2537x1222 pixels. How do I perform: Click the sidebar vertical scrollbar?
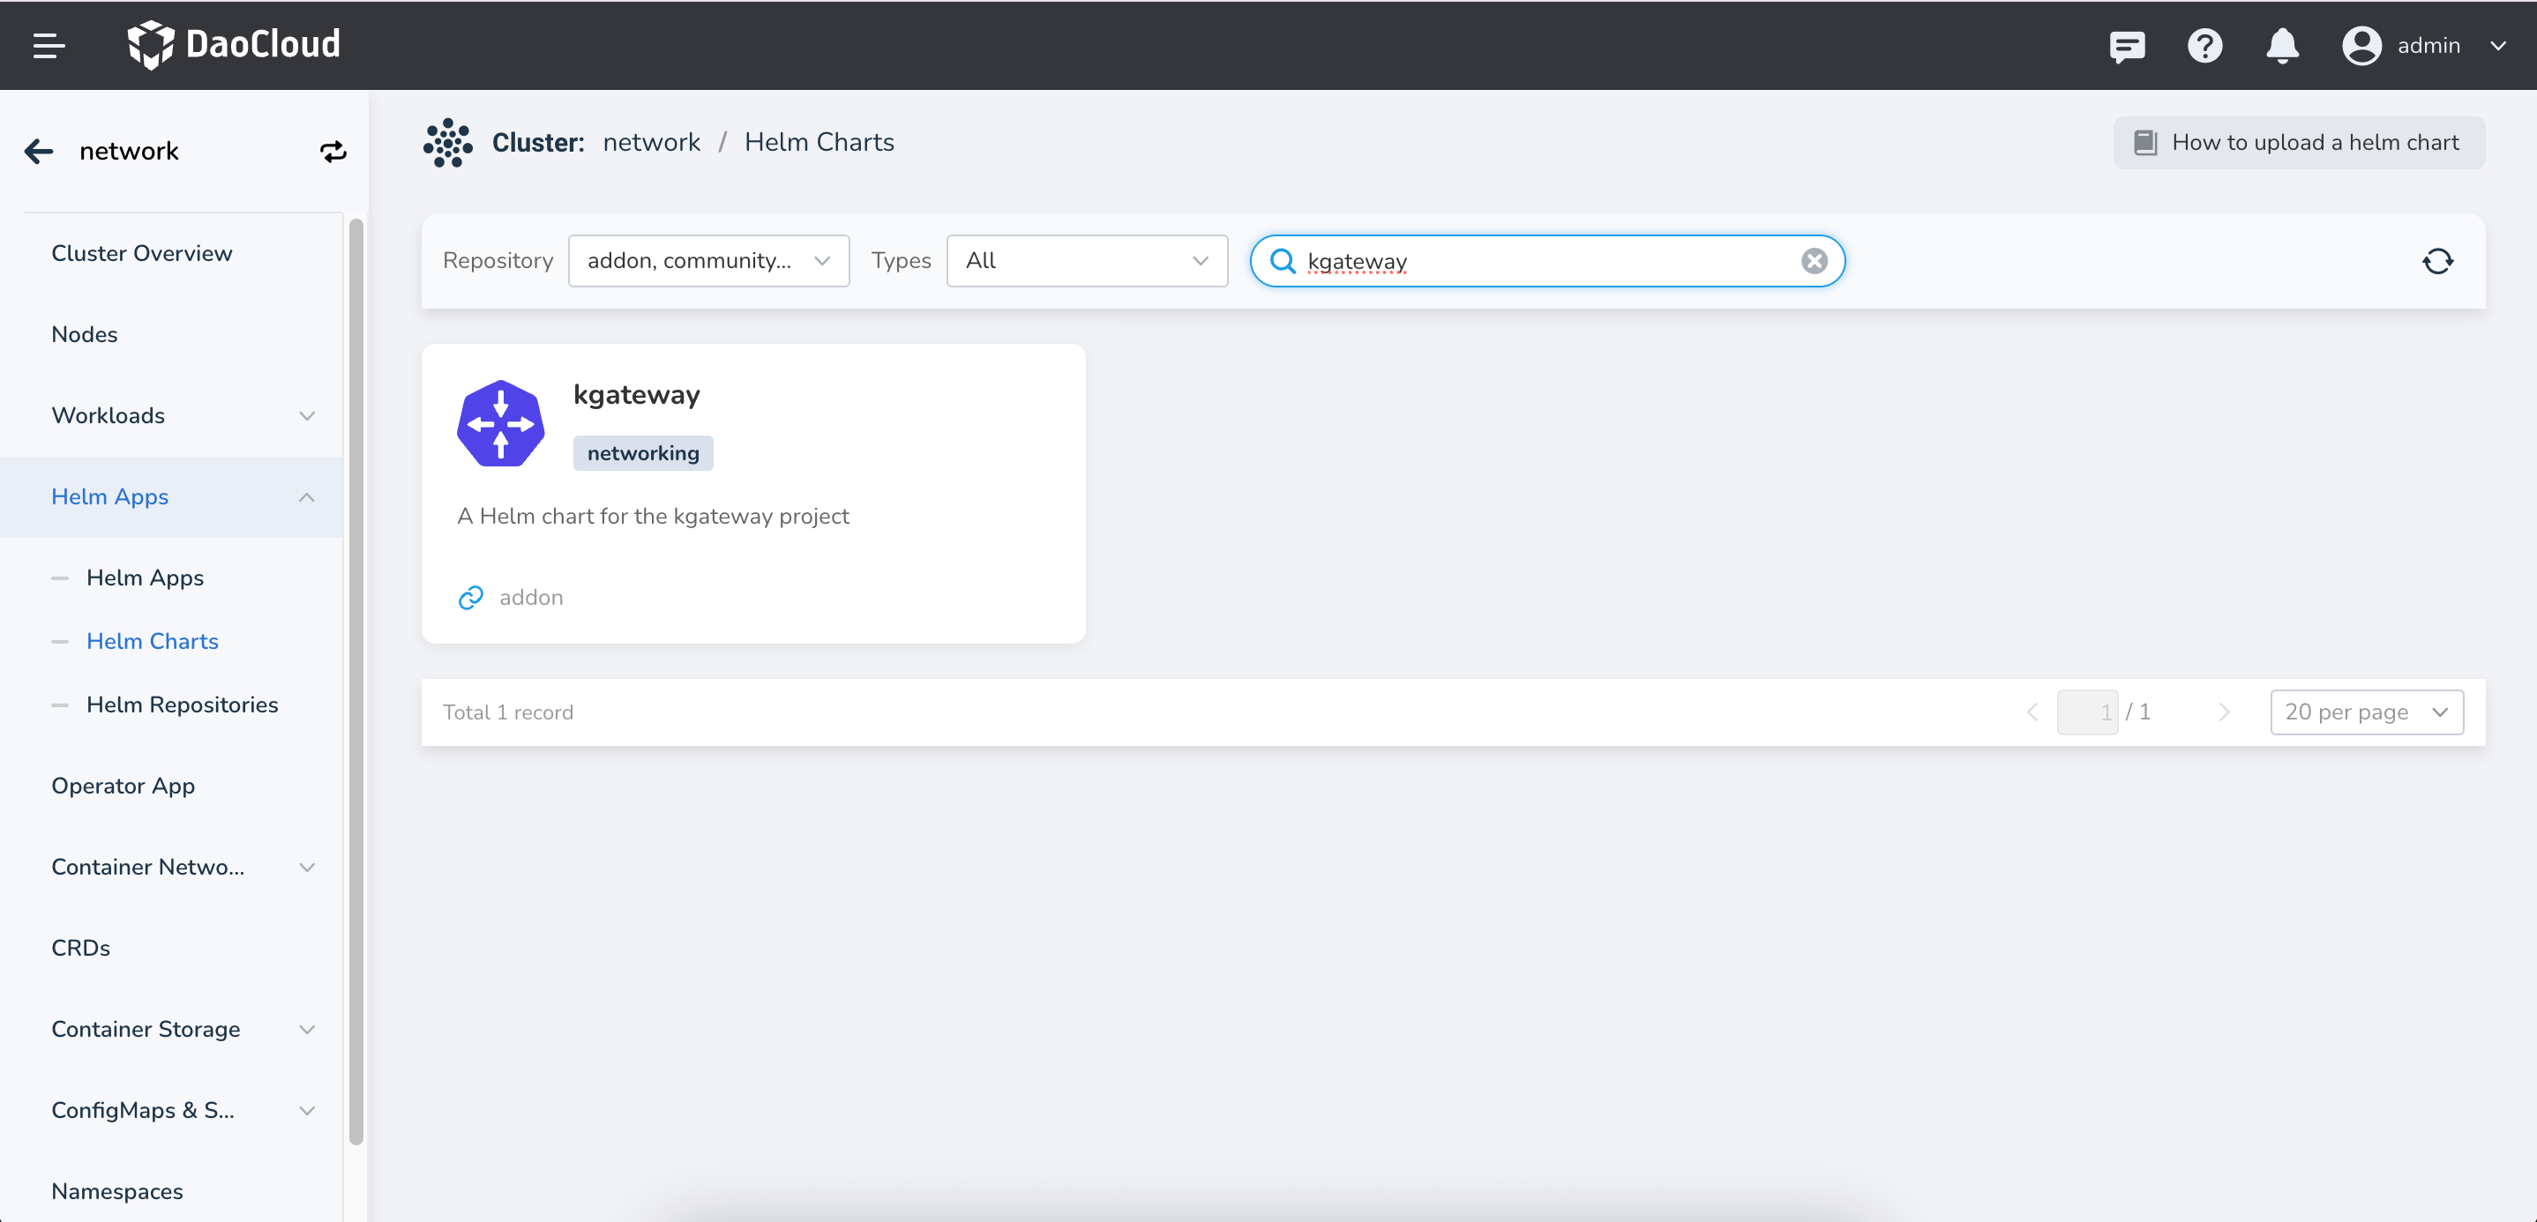click(355, 680)
